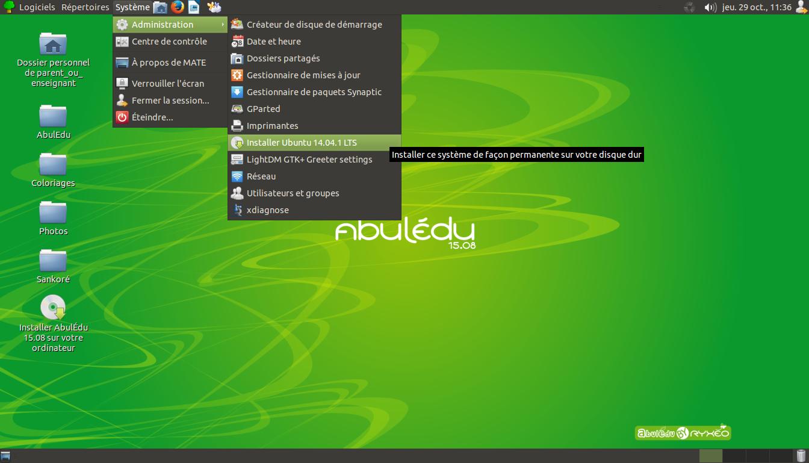Open Imprimantes settings
The image size is (809, 463).
[x=314, y=126]
